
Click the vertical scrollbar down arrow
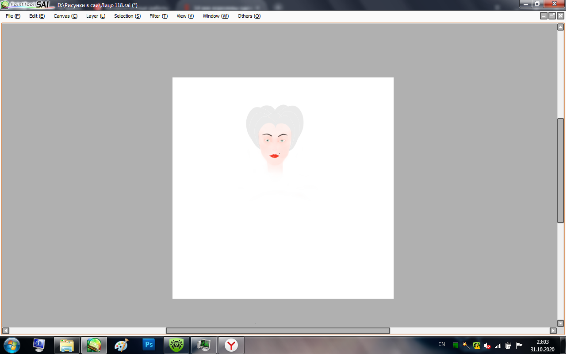point(560,323)
